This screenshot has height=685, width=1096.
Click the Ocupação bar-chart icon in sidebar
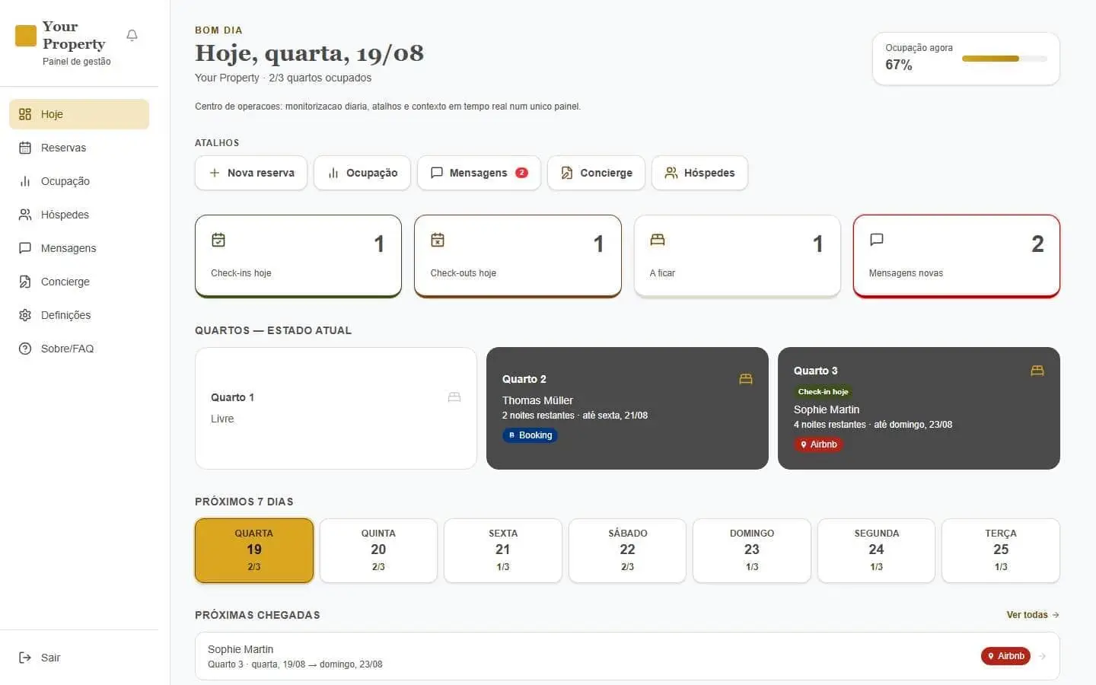25,181
